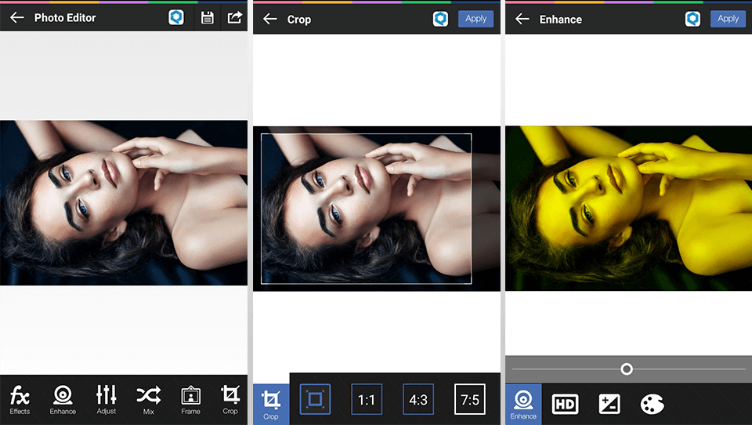Screen dimensions: 752x425
Task: Select the highlighted Crop tab
Action: 271,404
